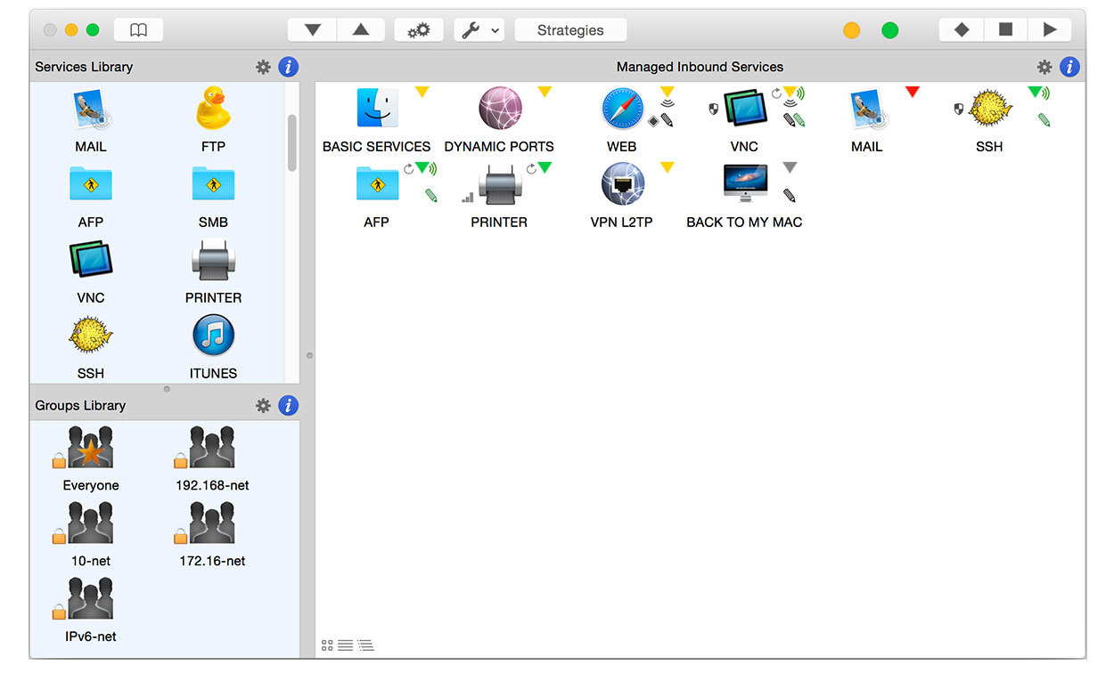Click the Services Library scrollbar thumb
Image resolution: width=1114 pixels, height=673 pixels.
[291, 142]
